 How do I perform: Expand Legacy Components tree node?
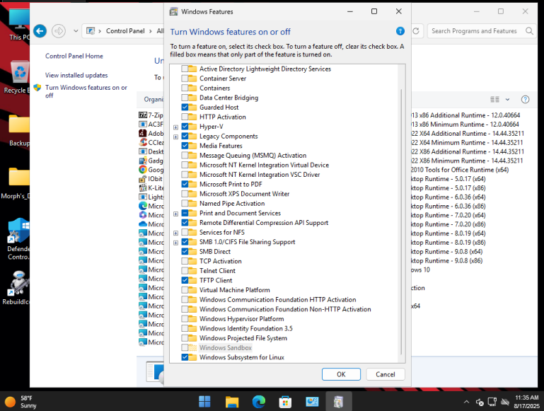point(175,137)
